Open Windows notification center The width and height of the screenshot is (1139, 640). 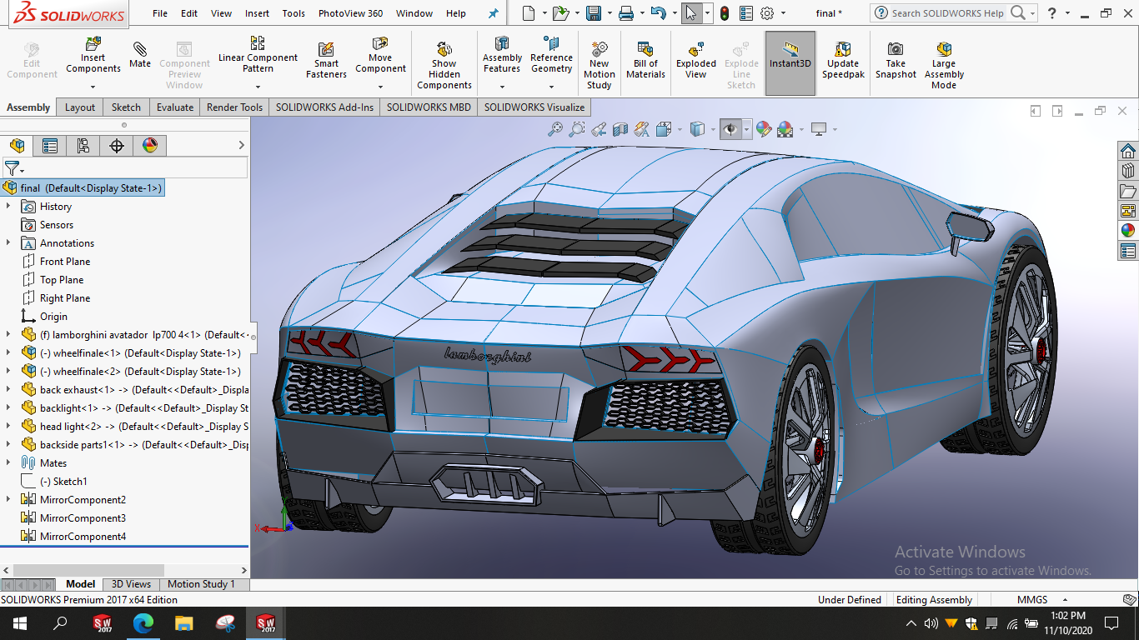[1111, 622]
